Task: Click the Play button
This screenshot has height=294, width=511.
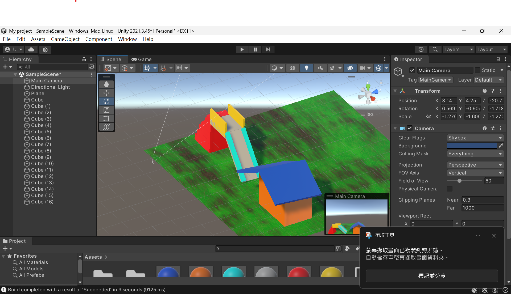Action: coord(242,49)
